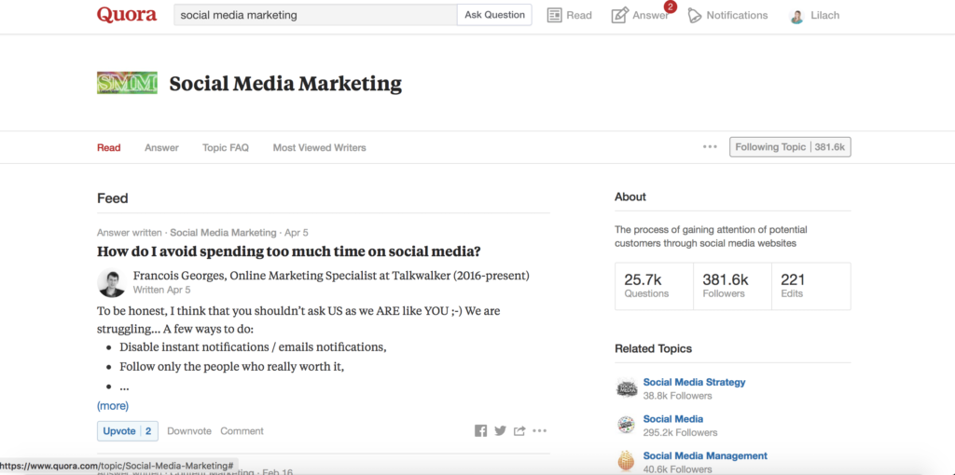Open Social Media Management related topic

(705, 455)
